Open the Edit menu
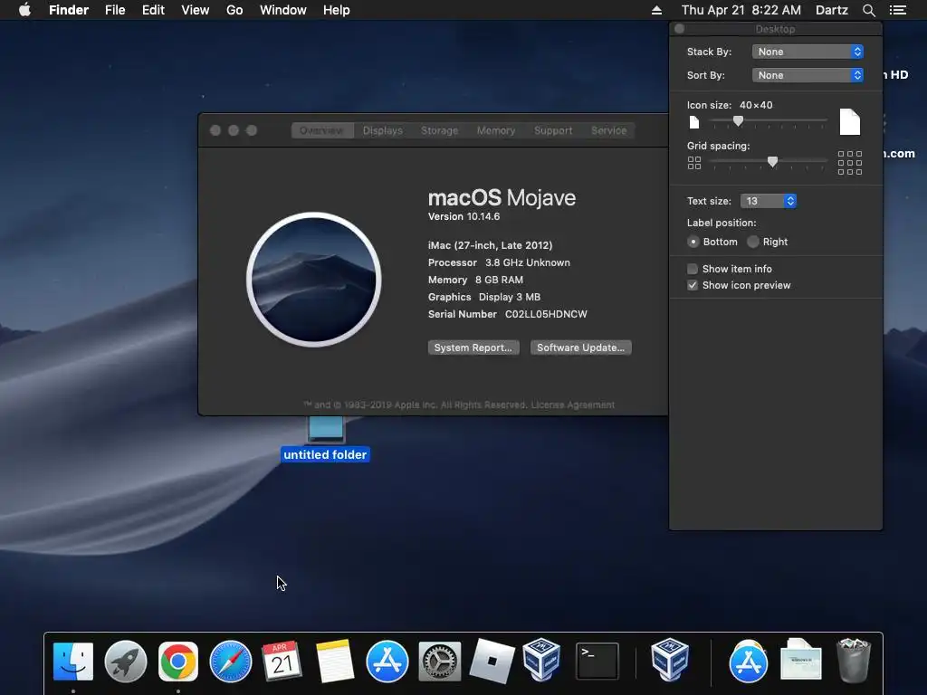The width and height of the screenshot is (927, 695). (x=153, y=10)
